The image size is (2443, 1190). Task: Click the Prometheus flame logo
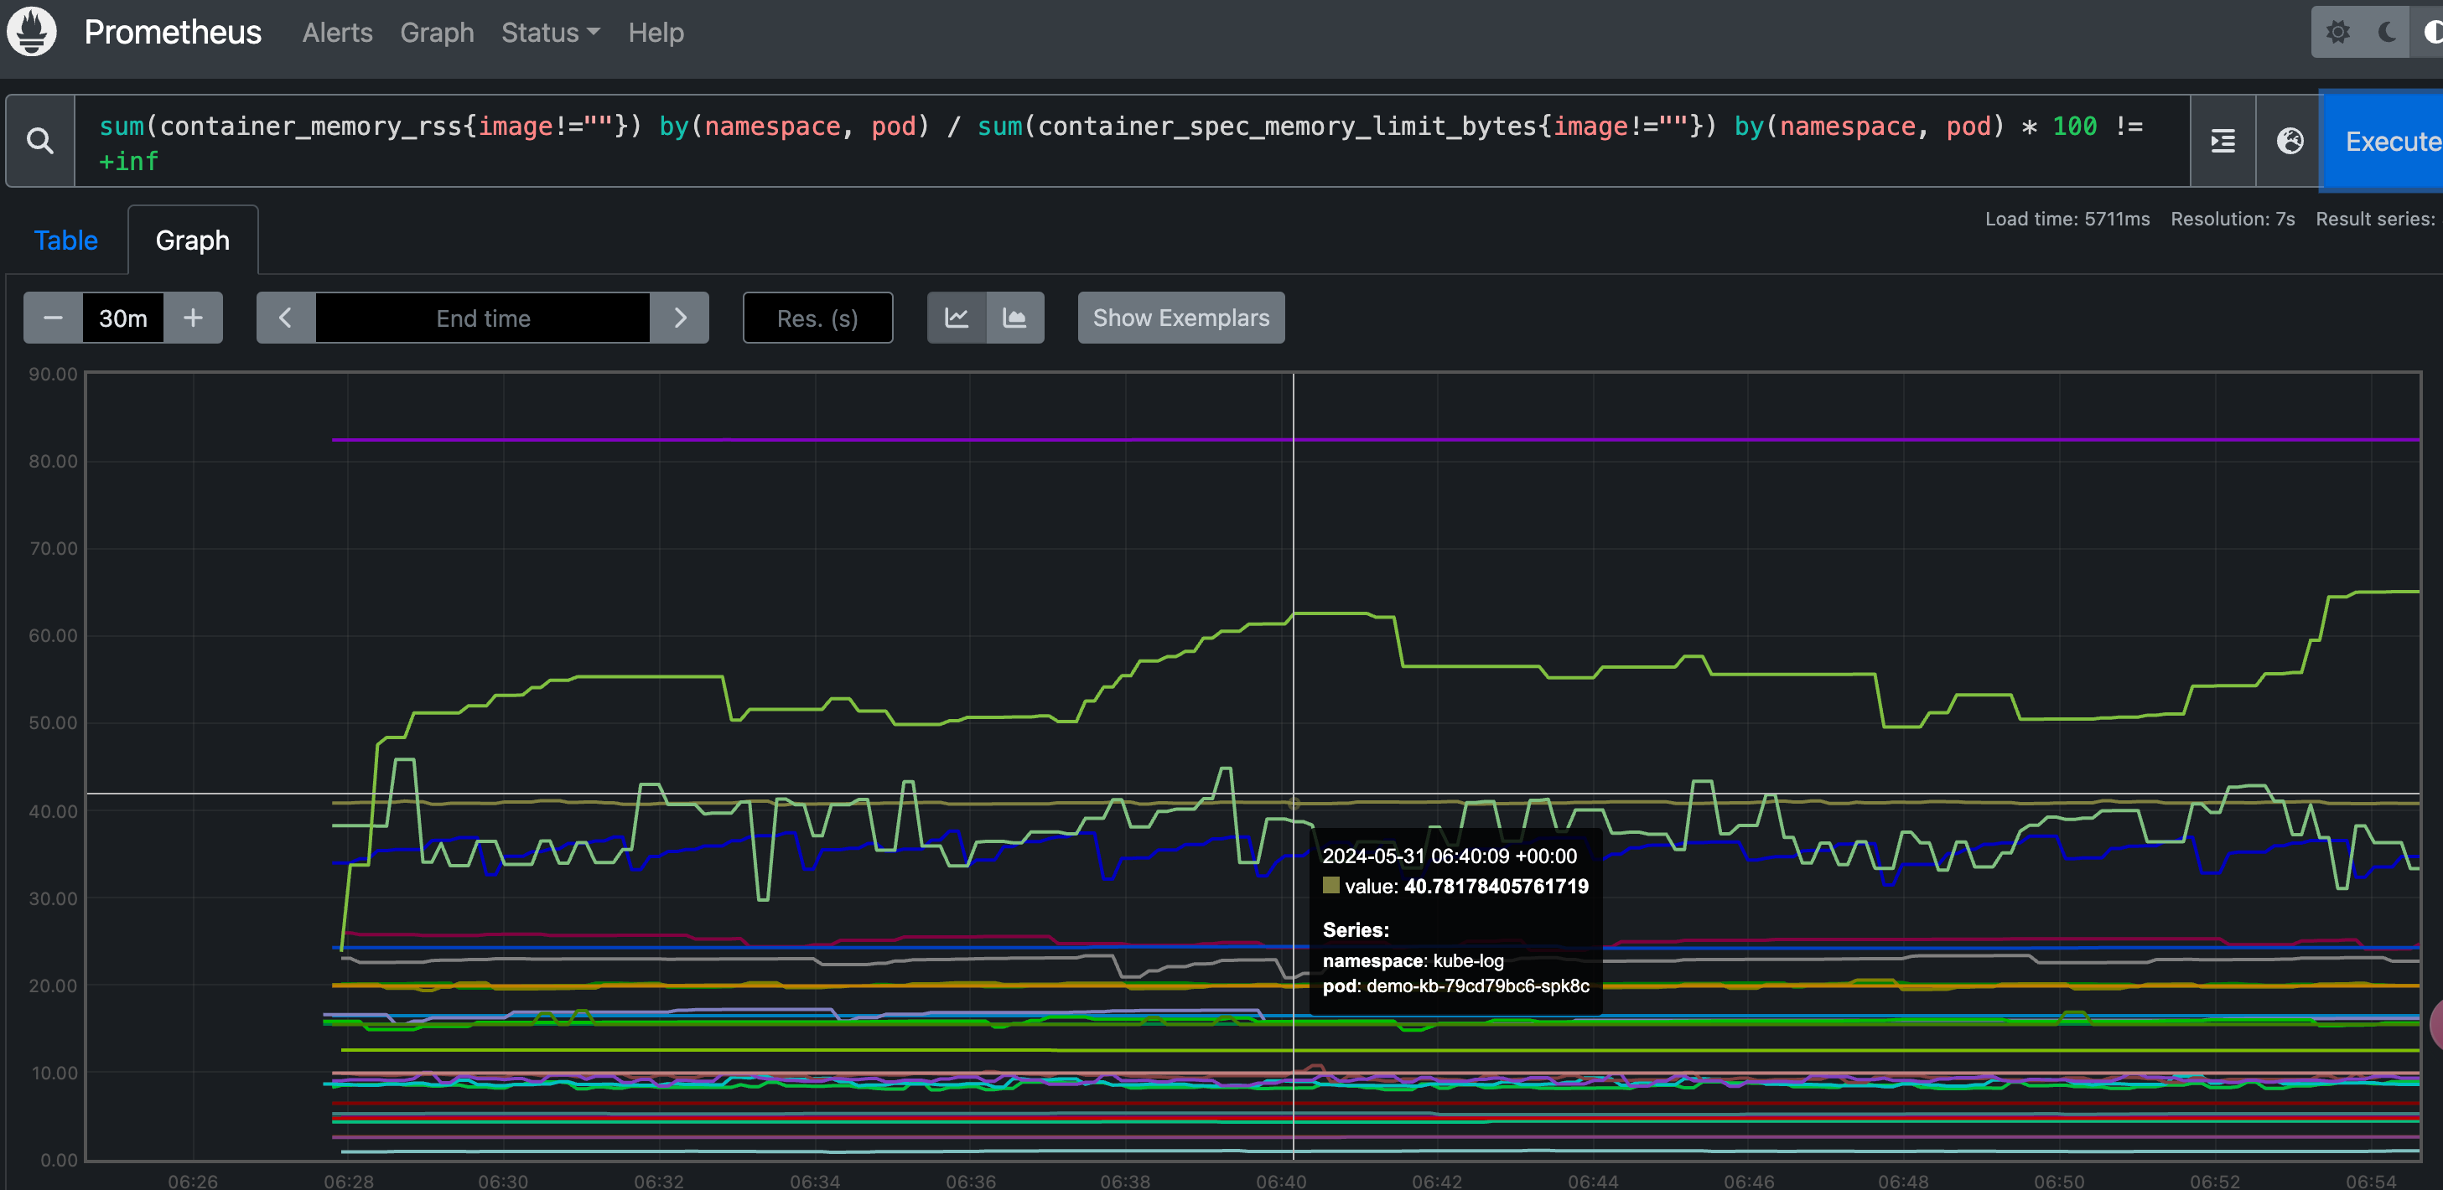(31, 32)
